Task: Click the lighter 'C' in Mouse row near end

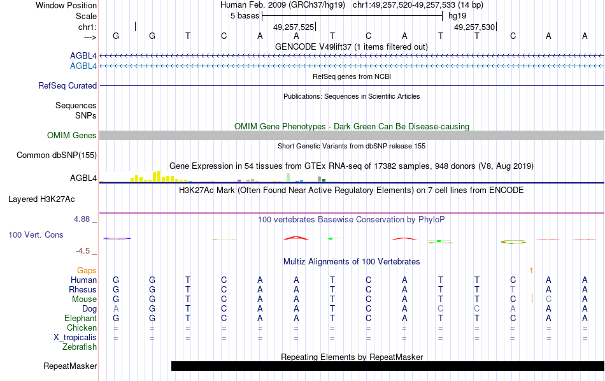Action: click(x=549, y=299)
